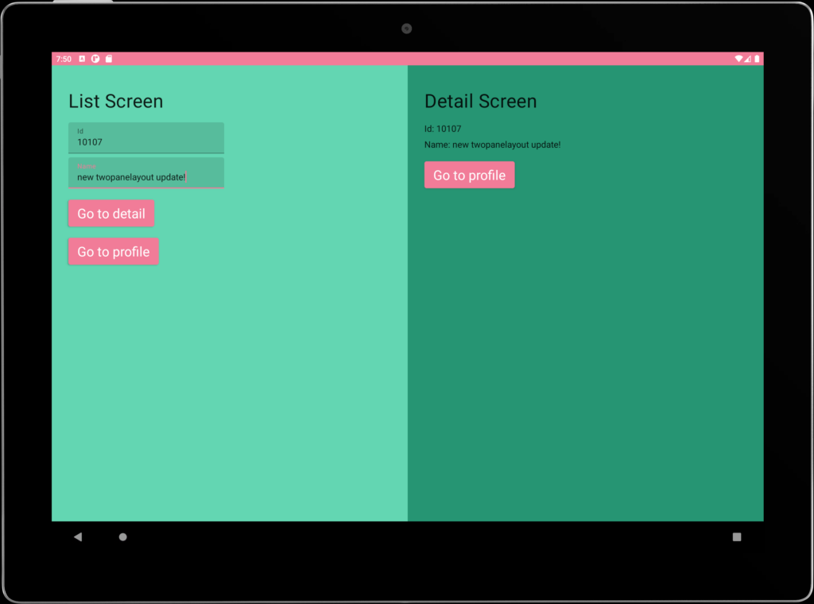
Task: Tap the SD card status bar icon
Action: point(109,59)
